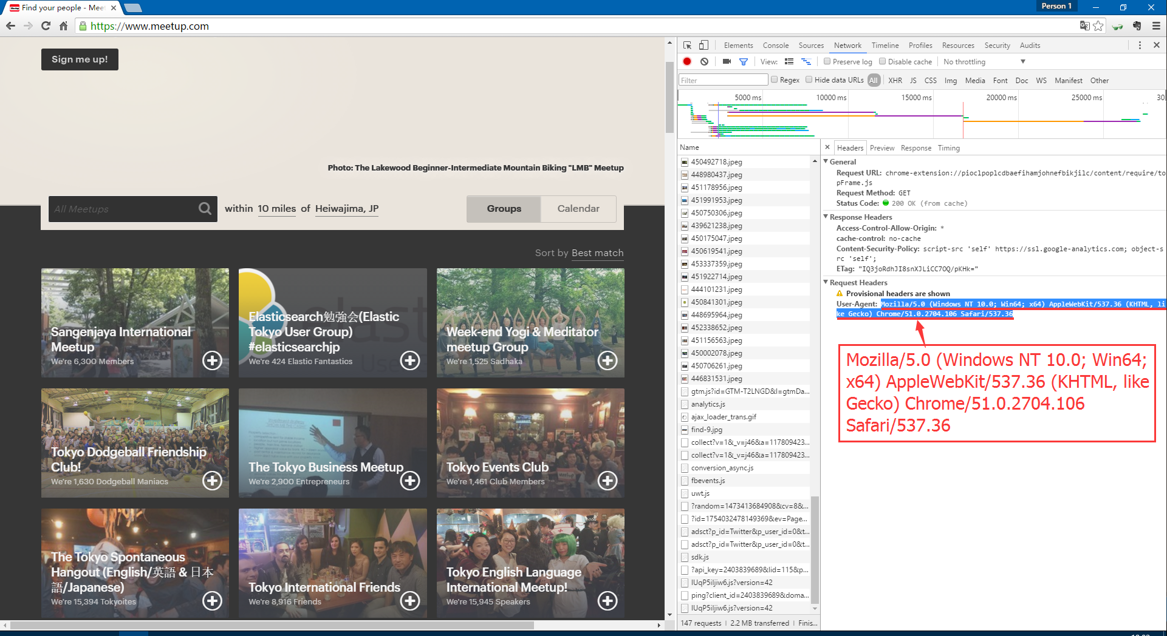
Task: Toggle the DevTools device mode icon
Action: [x=703, y=46]
